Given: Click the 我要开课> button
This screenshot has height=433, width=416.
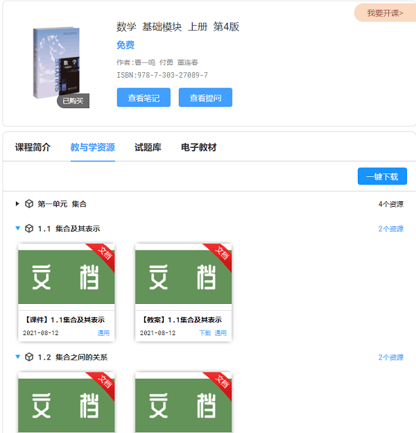Looking at the screenshot, I should pos(385,13).
